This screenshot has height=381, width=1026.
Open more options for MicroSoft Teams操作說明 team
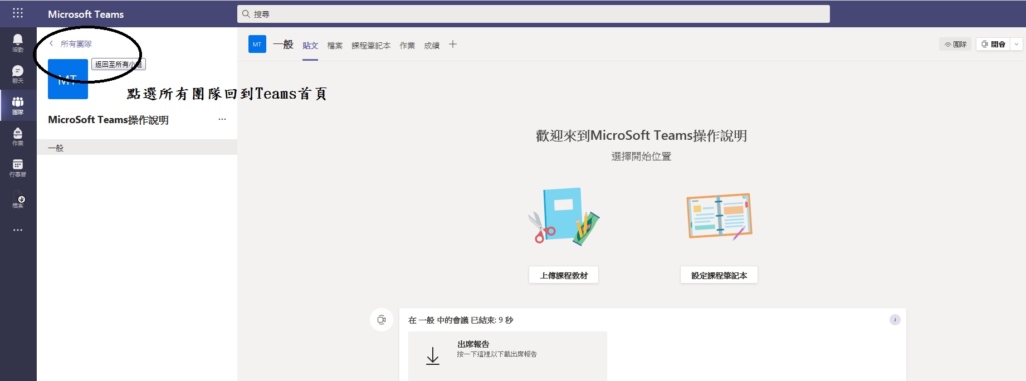[222, 119]
